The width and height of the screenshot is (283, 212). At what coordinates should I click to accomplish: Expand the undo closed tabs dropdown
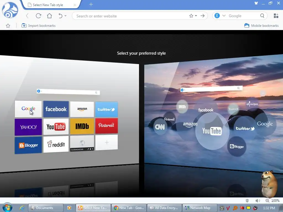coord(65,16)
